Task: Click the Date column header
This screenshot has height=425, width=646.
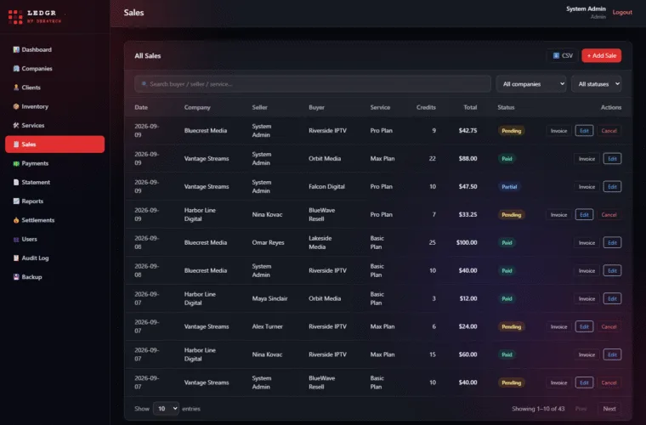Action: 141,107
